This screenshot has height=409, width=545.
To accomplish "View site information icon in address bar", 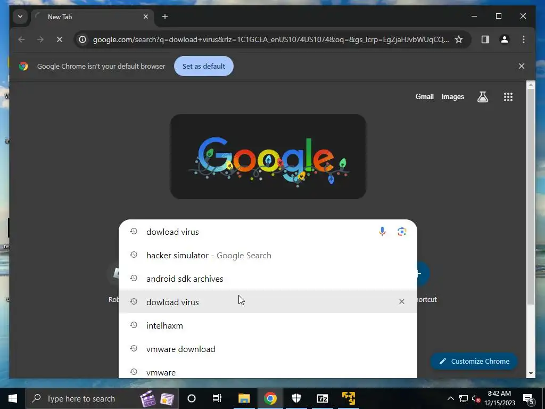I will pyautogui.click(x=82, y=39).
